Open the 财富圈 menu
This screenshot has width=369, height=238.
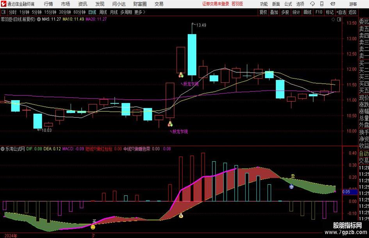(x=140, y=4)
